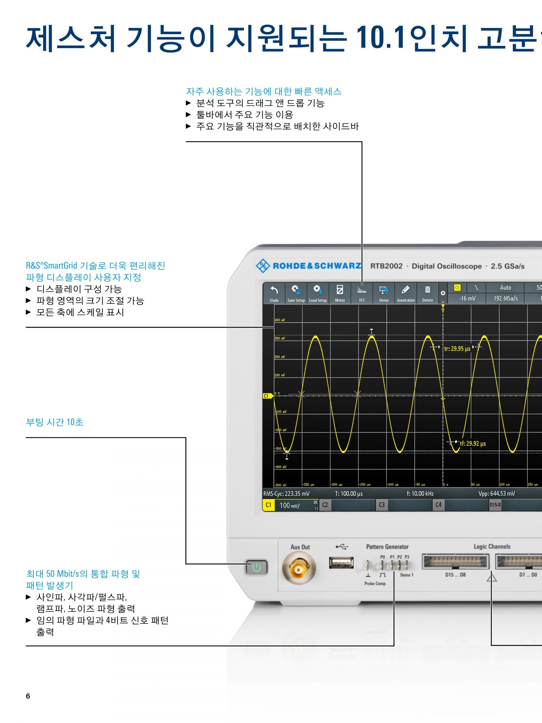Tap the 0 s time axis label
Screen dimensions: 542x723
coord(446,484)
